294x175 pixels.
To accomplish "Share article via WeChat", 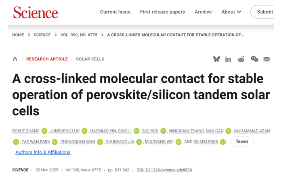I will point(254,59).
